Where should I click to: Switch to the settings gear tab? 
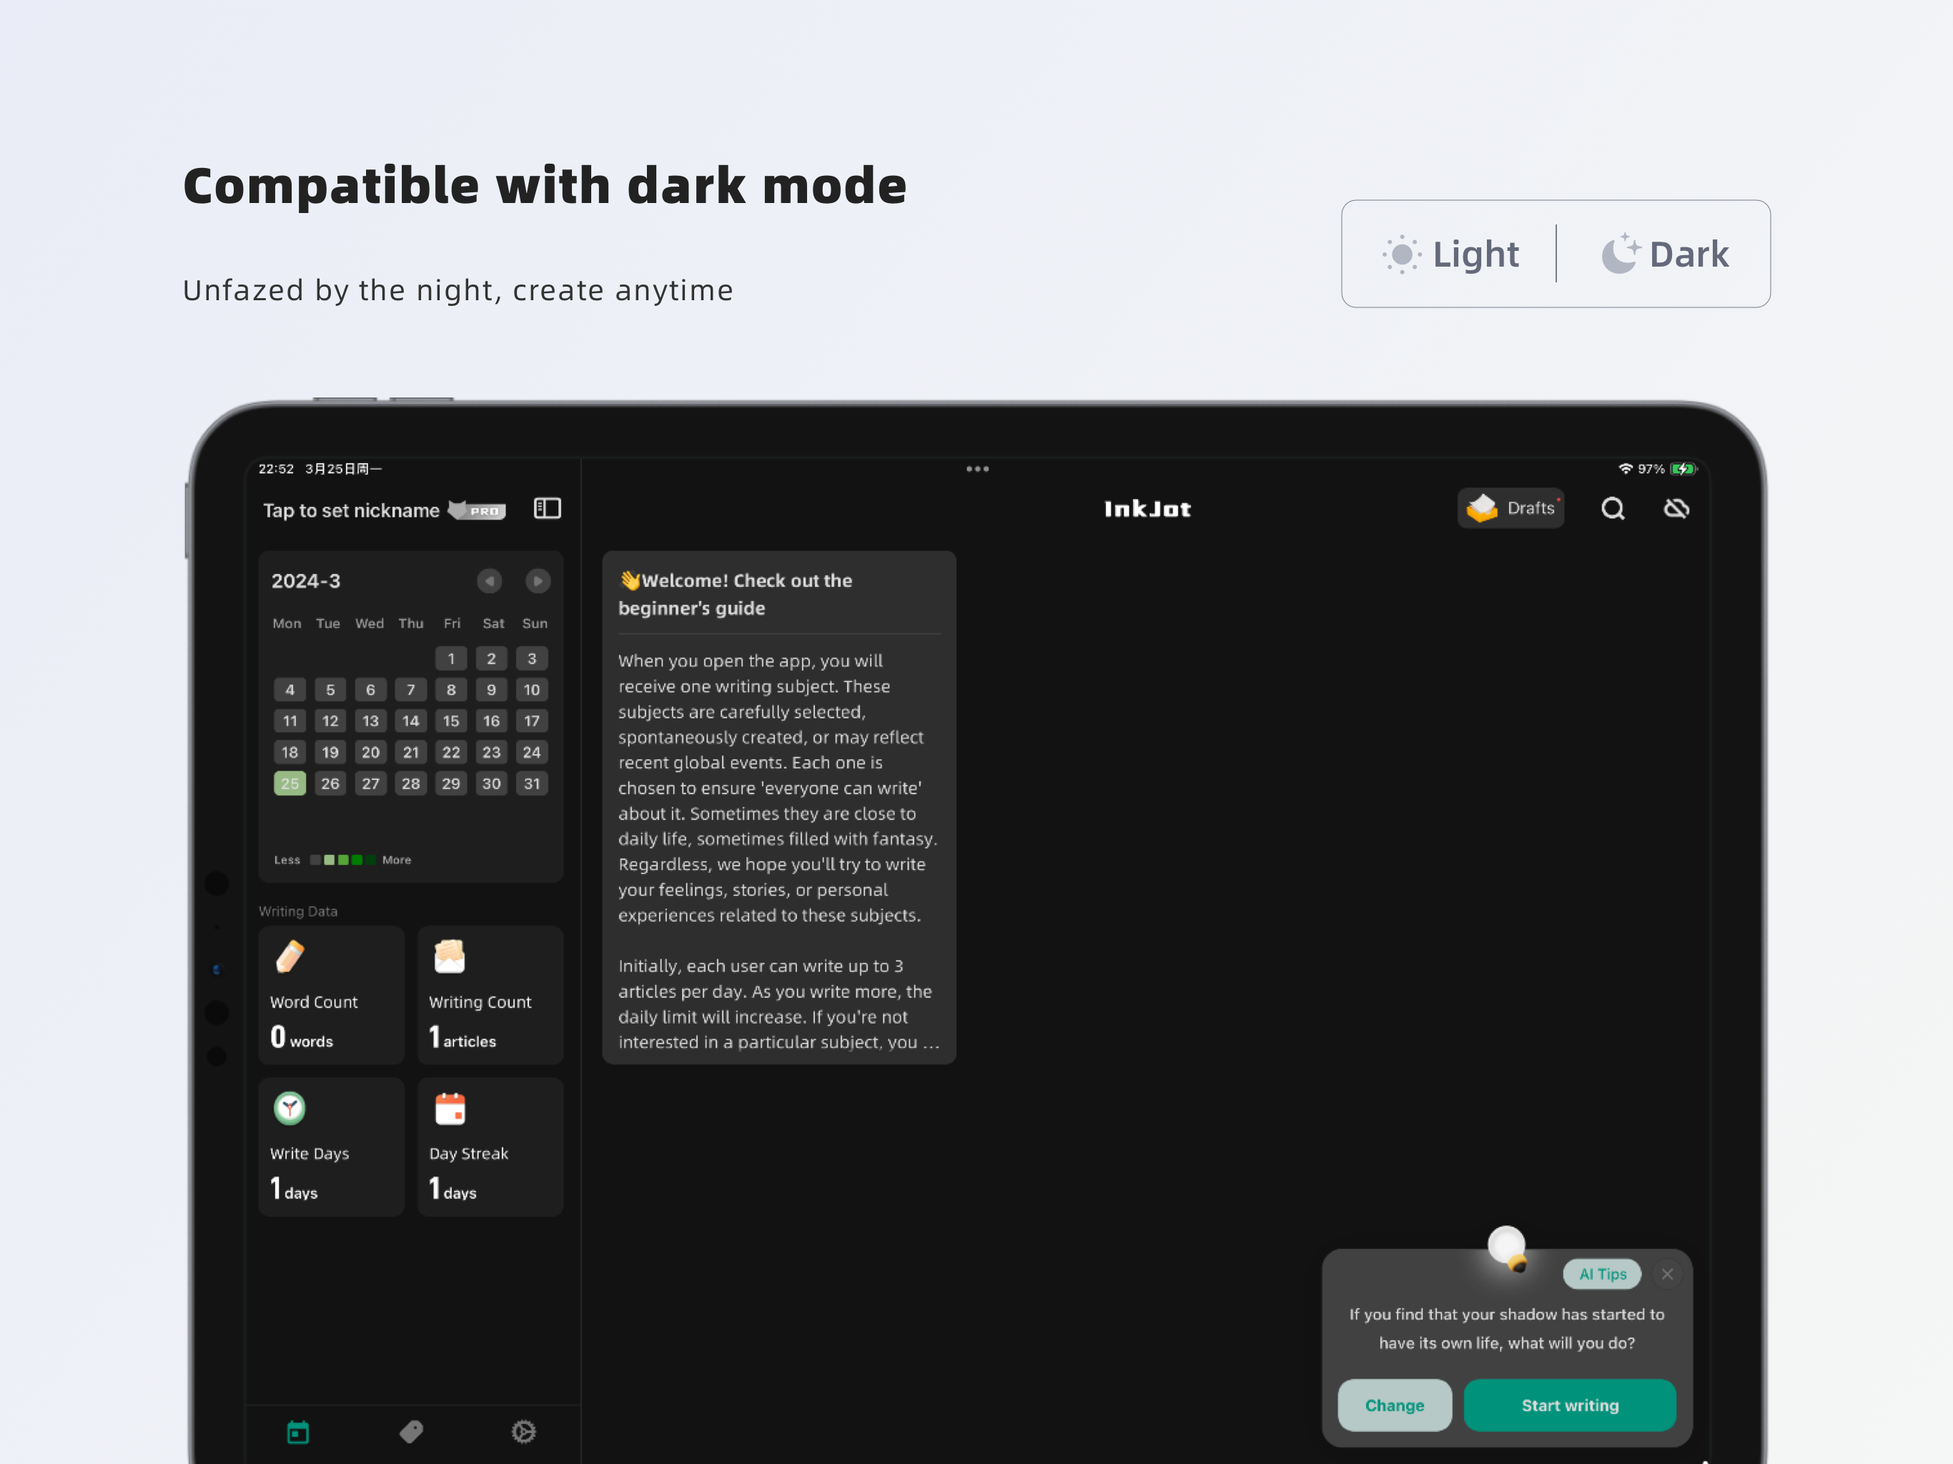tap(523, 1433)
